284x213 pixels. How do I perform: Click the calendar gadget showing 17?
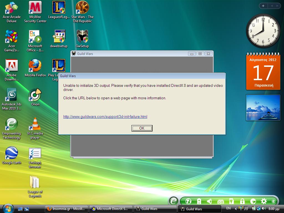pyautogui.click(x=263, y=71)
